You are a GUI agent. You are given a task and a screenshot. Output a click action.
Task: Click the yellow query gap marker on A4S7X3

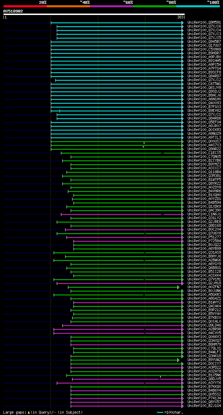coord(143,147)
